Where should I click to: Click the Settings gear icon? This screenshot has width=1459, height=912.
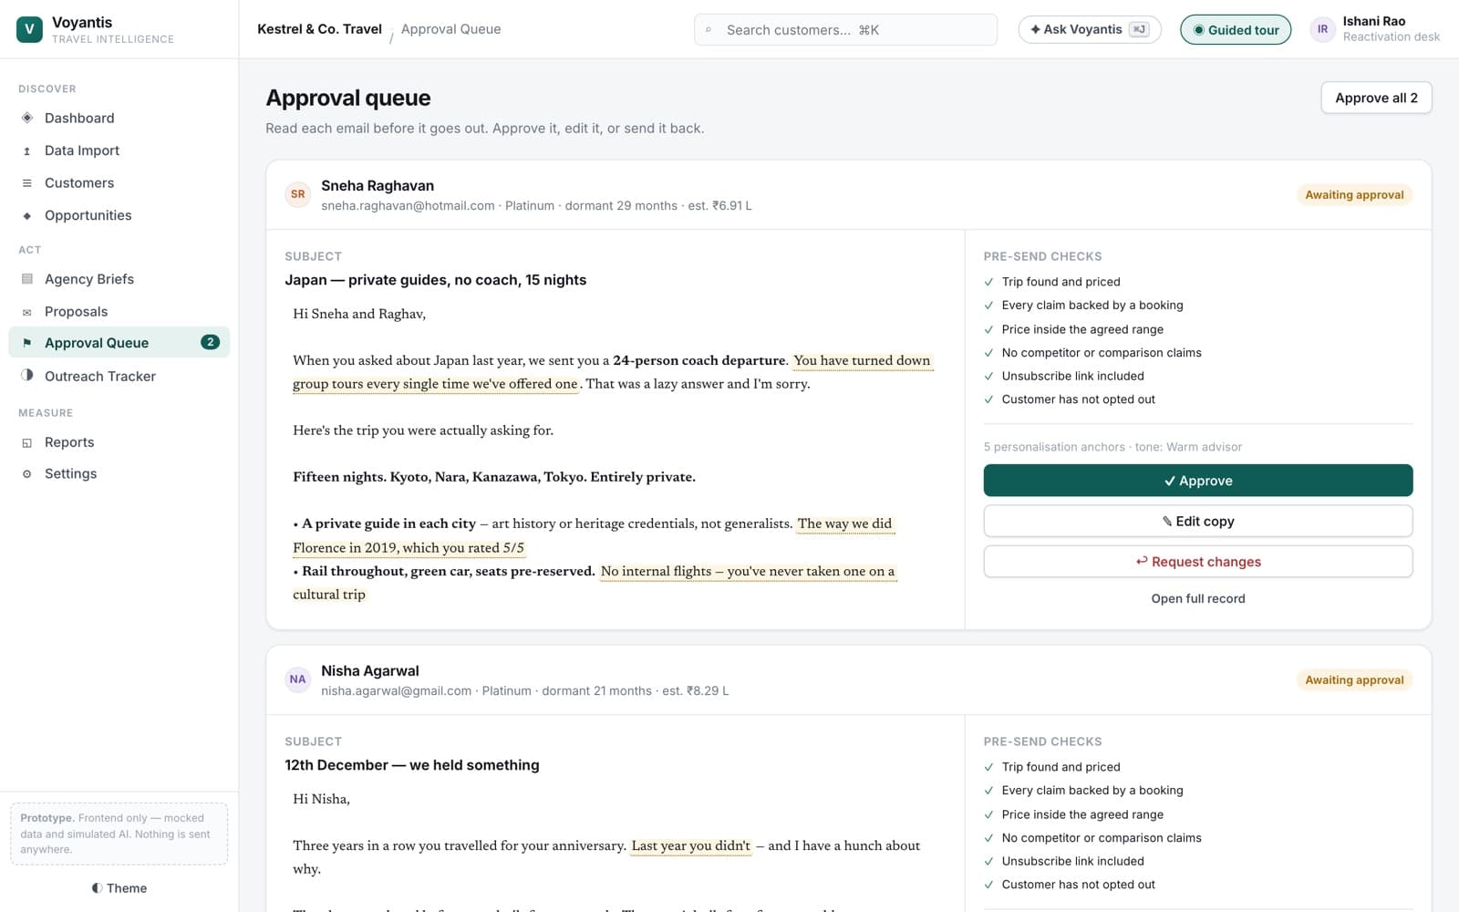point(27,474)
